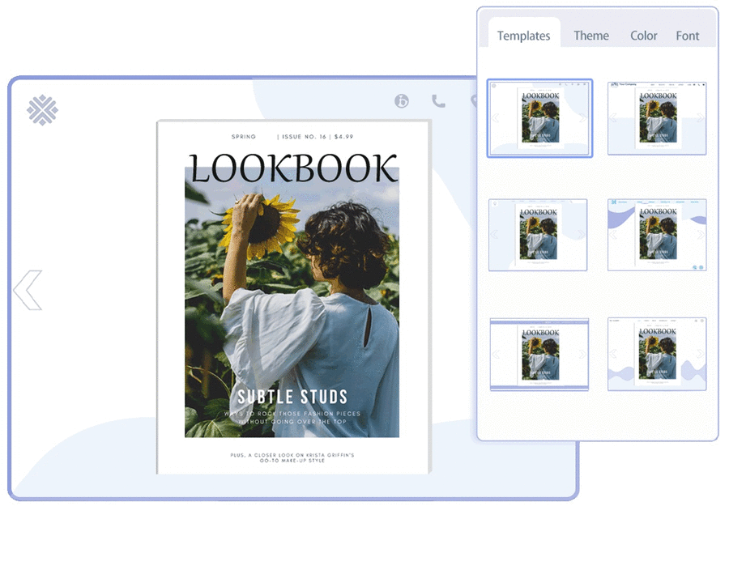This screenshot has height=570, width=729.
Task: Switch to the Theme tab
Action: pyautogui.click(x=591, y=36)
